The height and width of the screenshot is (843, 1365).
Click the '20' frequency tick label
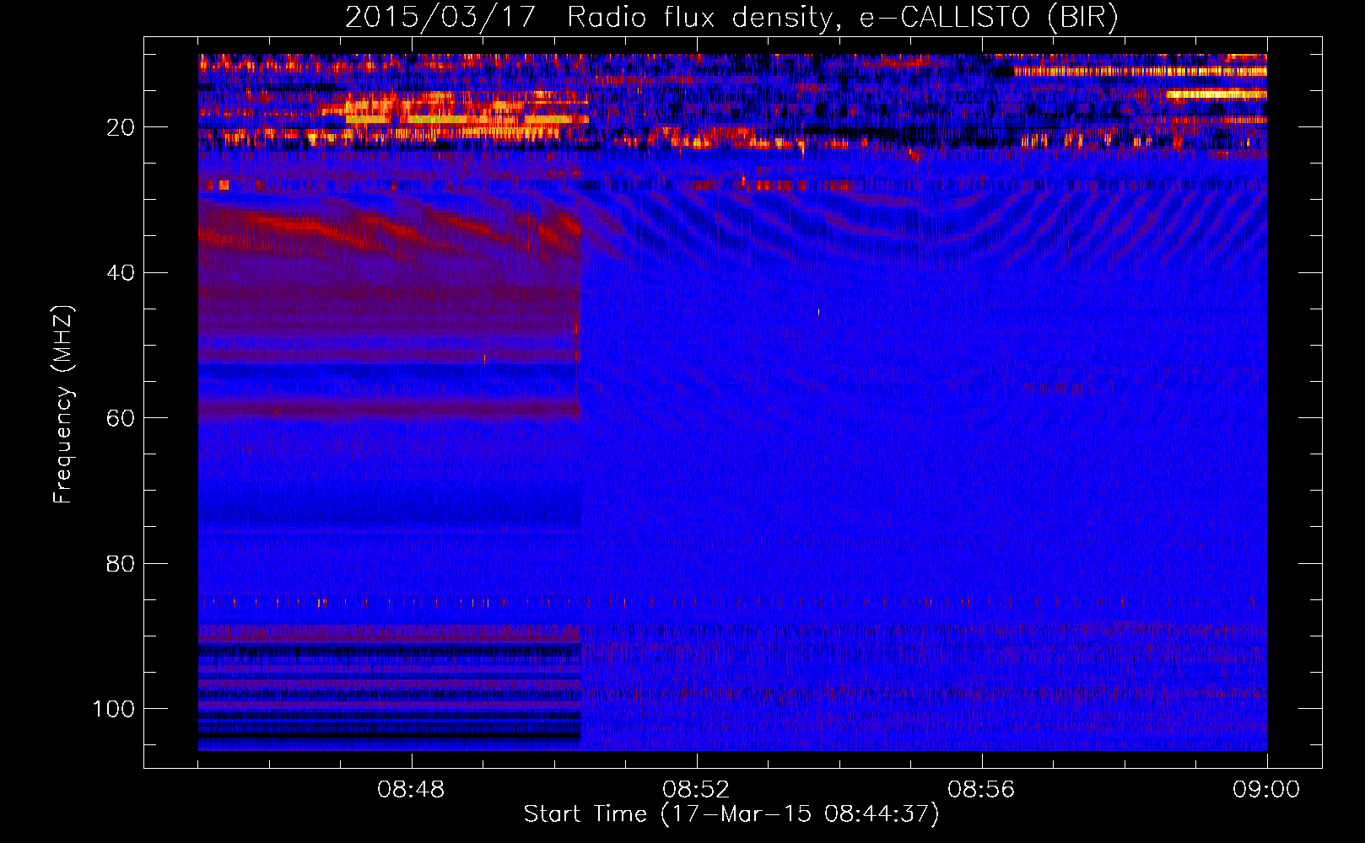click(x=121, y=127)
